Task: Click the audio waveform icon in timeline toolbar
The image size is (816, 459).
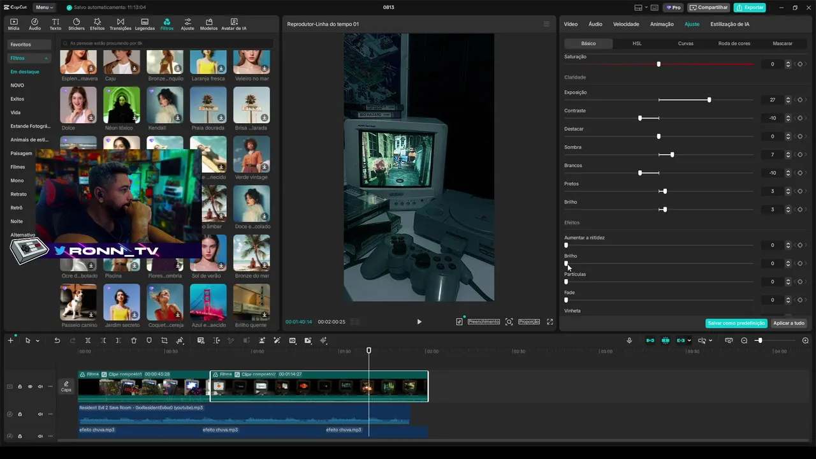Action: click(323, 340)
